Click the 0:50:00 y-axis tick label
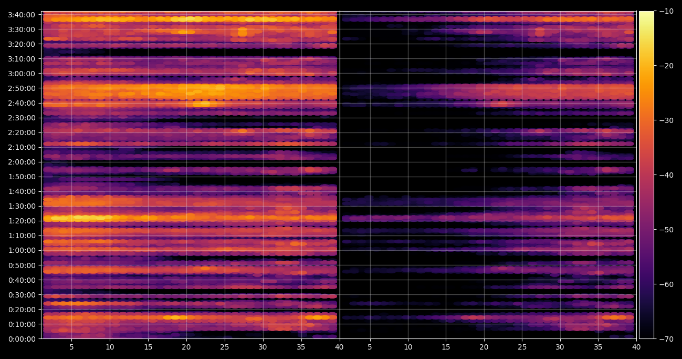Image resolution: width=682 pixels, height=359 pixels. [x=22, y=265]
